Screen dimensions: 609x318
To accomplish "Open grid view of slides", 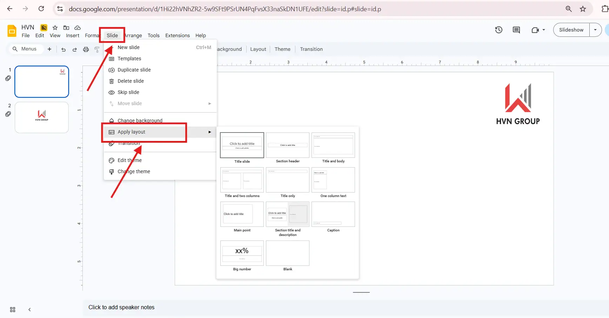I will [12, 310].
